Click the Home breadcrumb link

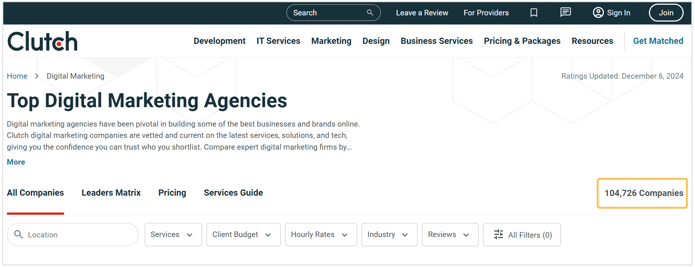click(x=17, y=76)
